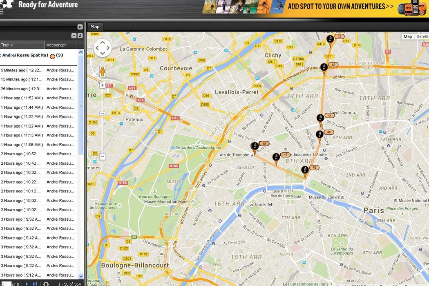This screenshot has width=429, height=286.
Task: Open the Map tab
Action: pyautogui.click(x=95, y=27)
